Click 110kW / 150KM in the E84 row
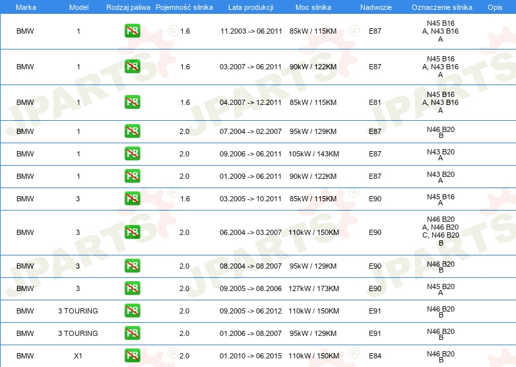Screen dimensions: 516x367 313,356
